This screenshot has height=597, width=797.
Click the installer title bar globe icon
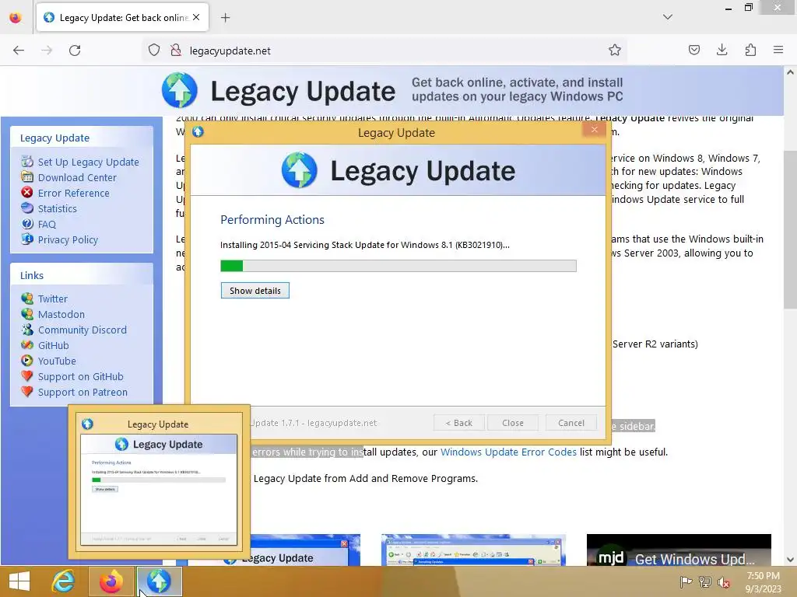(198, 132)
